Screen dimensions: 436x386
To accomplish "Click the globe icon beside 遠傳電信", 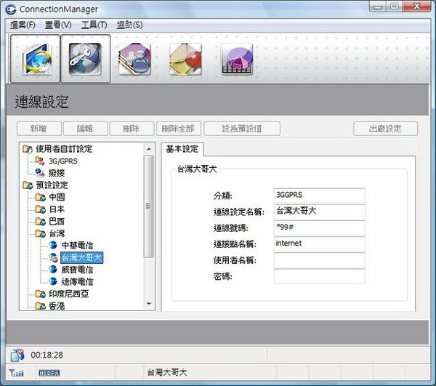I will point(53,281).
